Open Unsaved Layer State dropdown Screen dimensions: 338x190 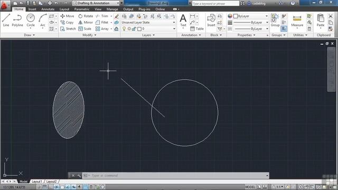tap(148, 22)
